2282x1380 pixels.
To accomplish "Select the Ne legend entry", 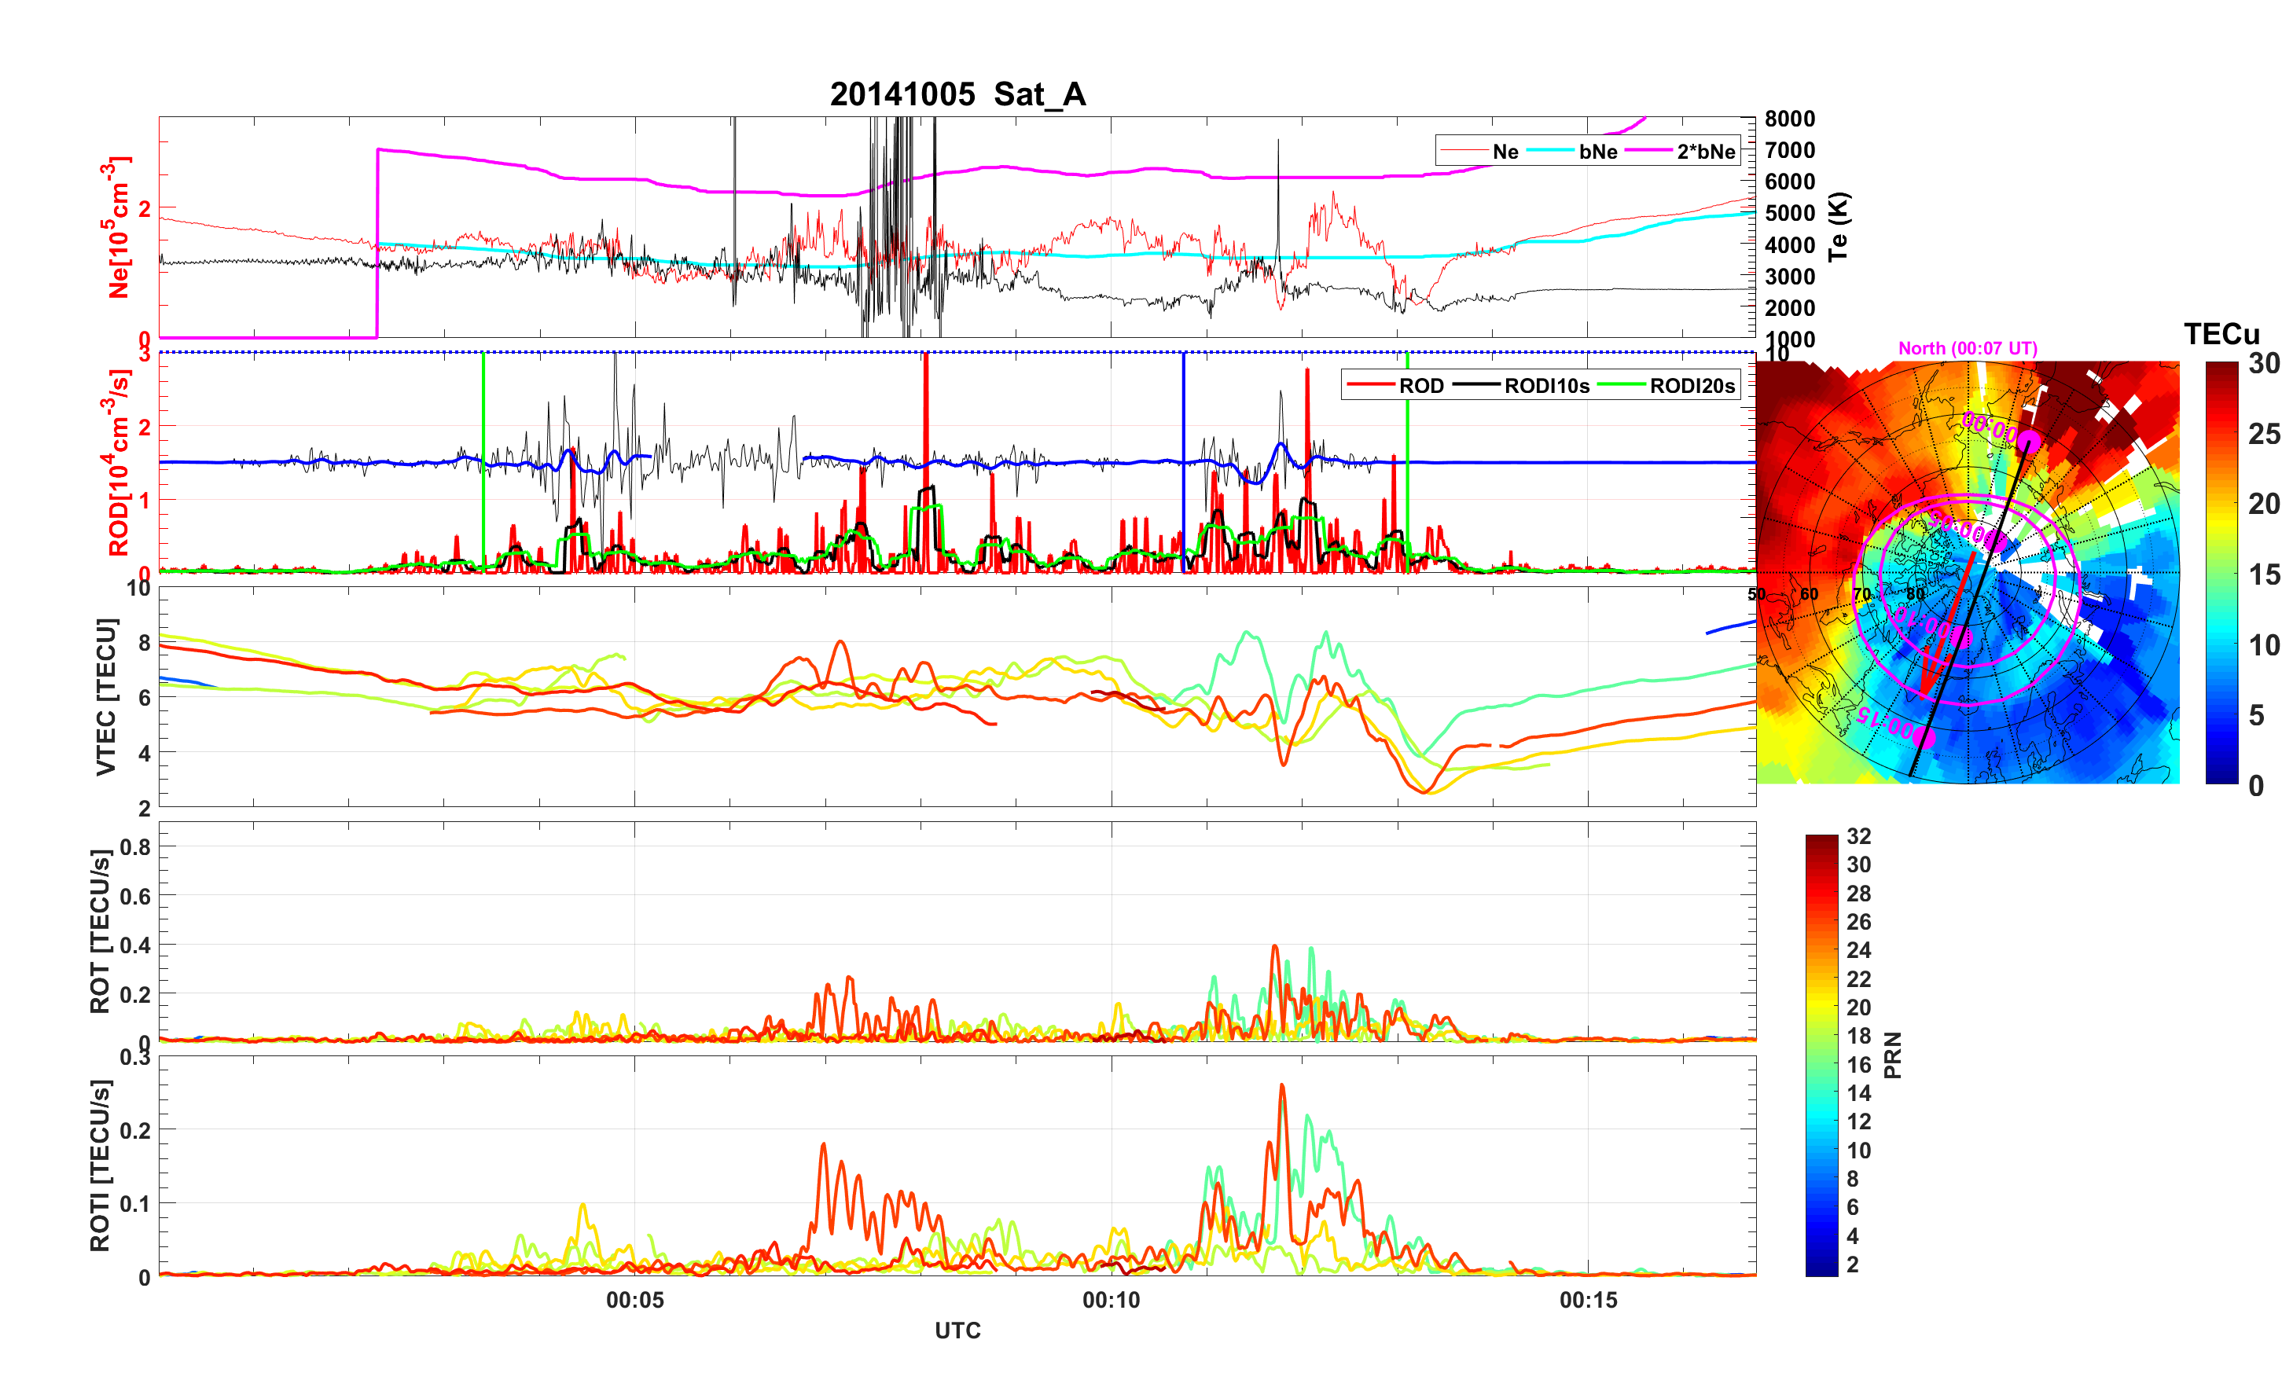I will [1505, 151].
